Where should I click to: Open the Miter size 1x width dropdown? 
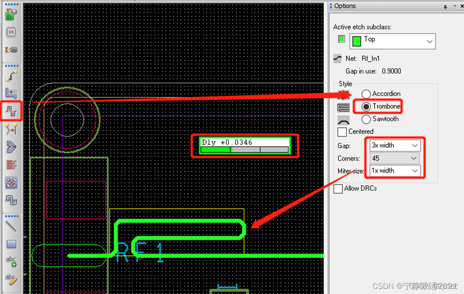tap(395, 171)
